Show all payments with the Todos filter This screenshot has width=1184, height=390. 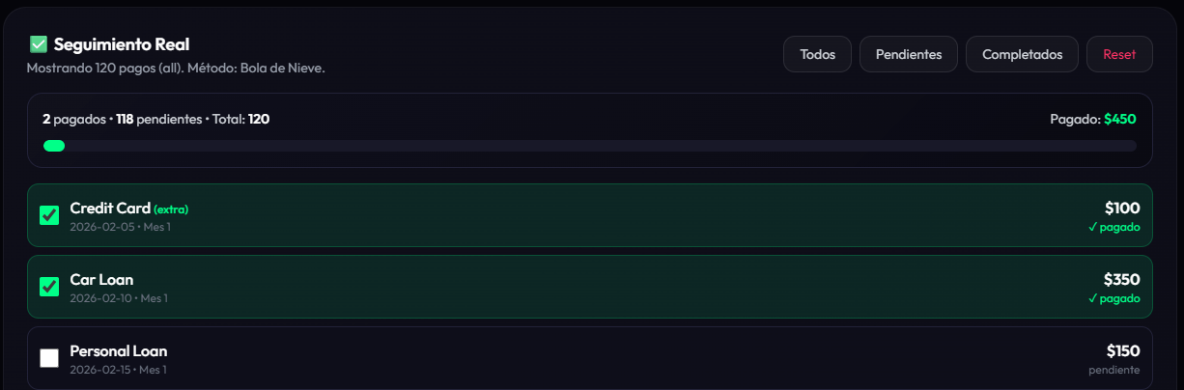pyautogui.click(x=817, y=54)
